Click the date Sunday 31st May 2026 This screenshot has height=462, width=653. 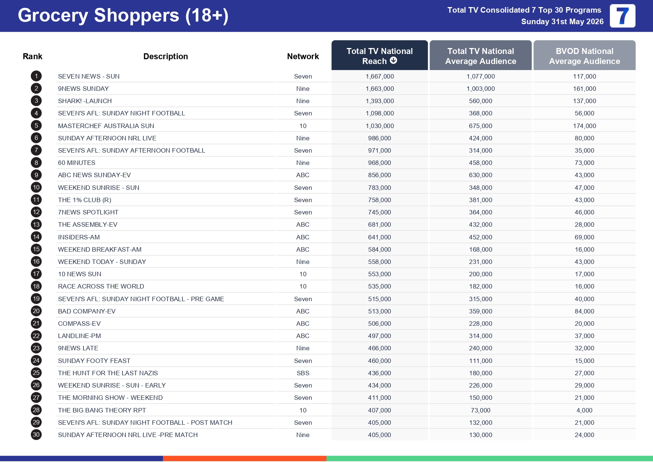(562, 22)
